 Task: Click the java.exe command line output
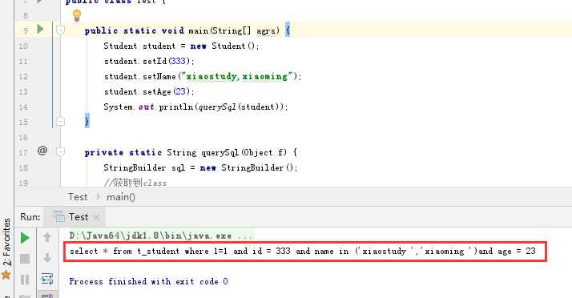click(160, 236)
